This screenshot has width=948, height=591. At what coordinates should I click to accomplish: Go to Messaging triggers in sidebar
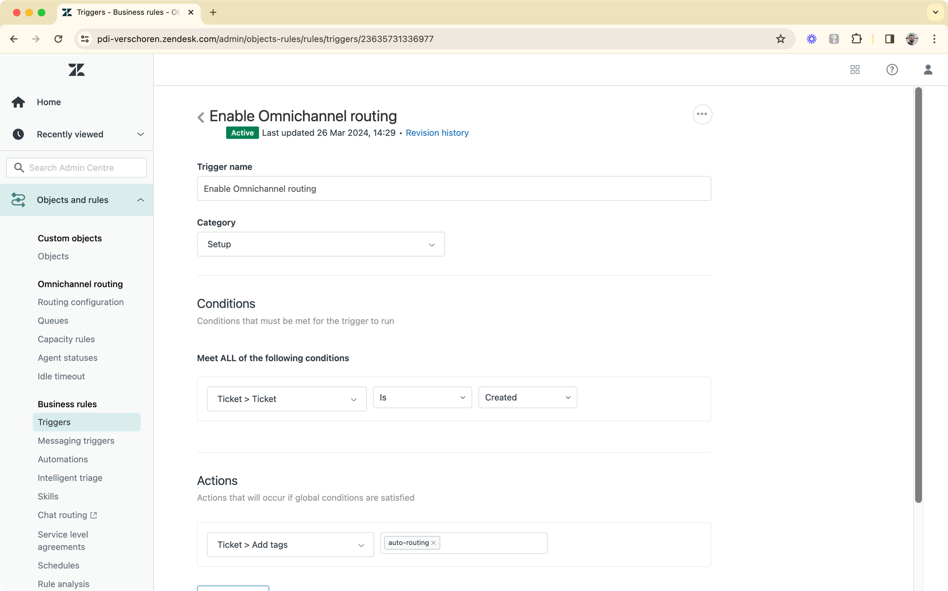(76, 441)
